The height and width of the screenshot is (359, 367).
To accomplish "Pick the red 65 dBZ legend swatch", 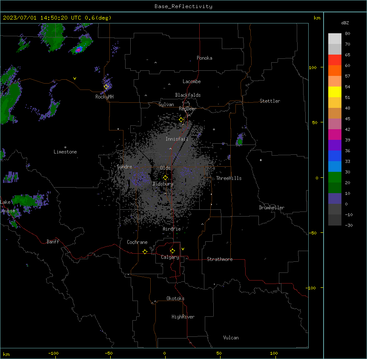I will (335, 60).
